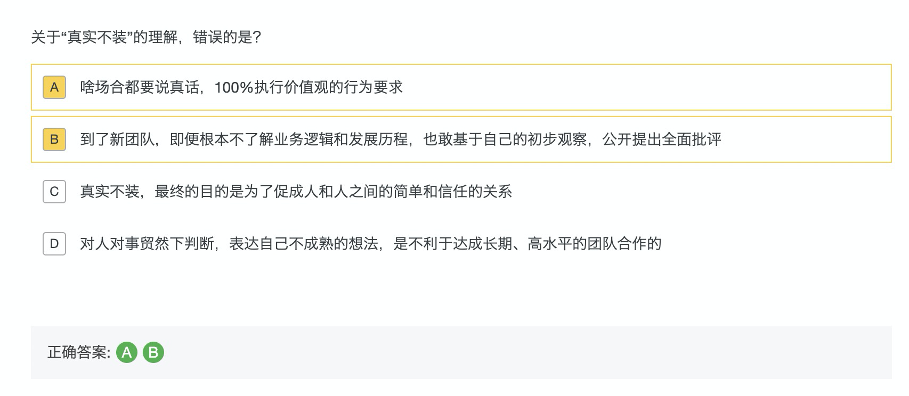Check the C option letter box
The height and width of the screenshot is (396, 909).
[x=54, y=192]
